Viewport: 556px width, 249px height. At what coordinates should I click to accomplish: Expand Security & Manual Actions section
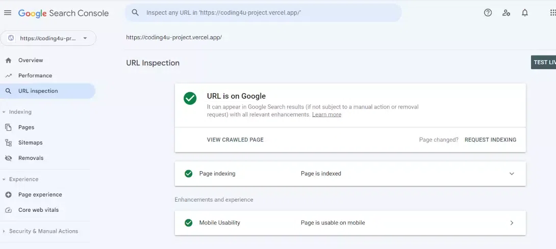click(4, 231)
